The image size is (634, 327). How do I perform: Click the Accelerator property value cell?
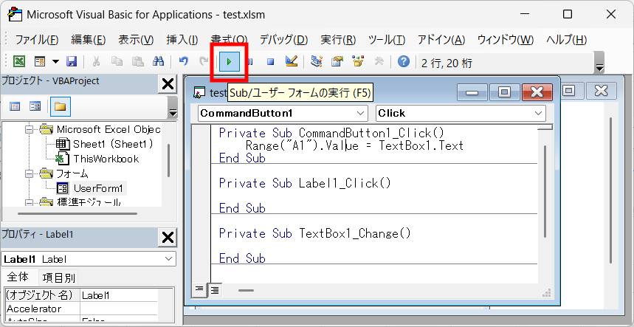click(x=119, y=309)
